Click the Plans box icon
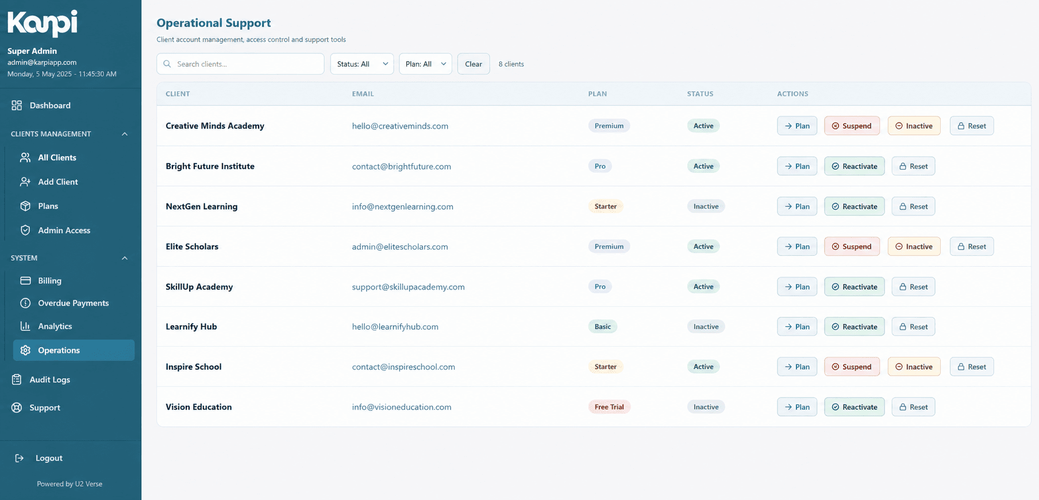The width and height of the screenshot is (1039, 500). point(25,206)
